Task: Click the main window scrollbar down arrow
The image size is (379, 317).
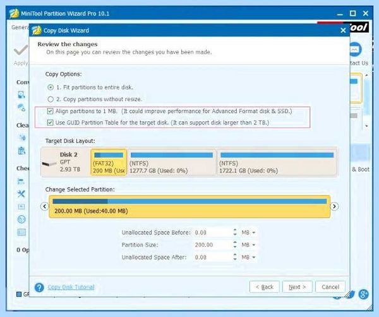Action: [x=366, y=126]
